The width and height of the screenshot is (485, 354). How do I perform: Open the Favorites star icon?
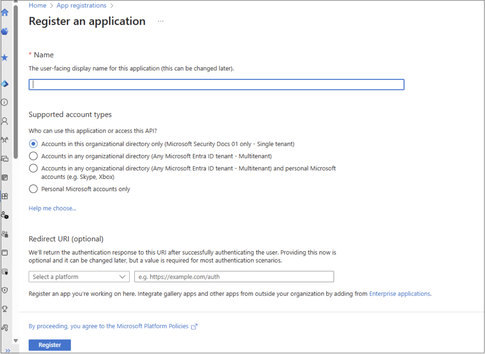click(4, 58)
